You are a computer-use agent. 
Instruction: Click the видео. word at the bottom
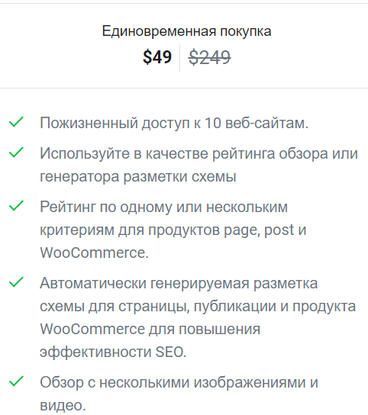pyautogui.click(x=63, y=405)
